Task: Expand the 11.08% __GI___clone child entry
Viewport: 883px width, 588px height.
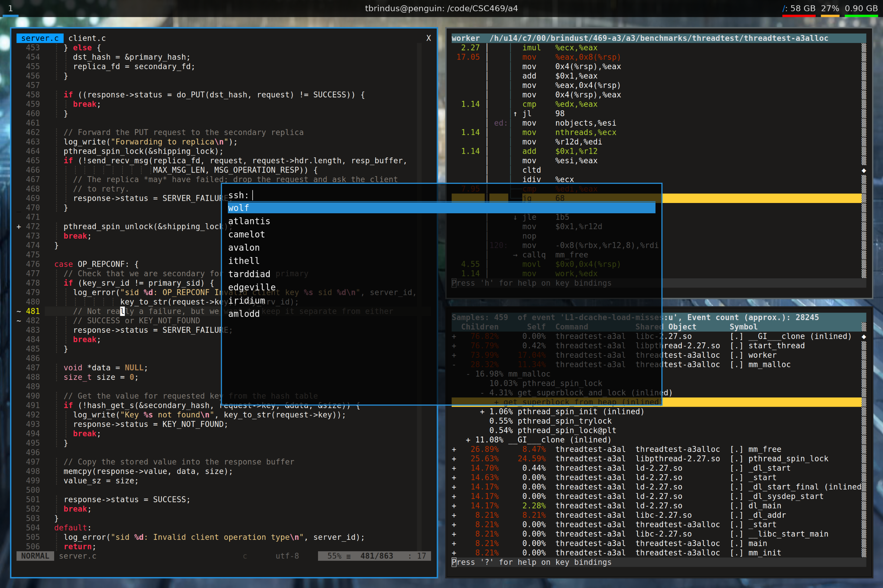Action: click(468, 440)
